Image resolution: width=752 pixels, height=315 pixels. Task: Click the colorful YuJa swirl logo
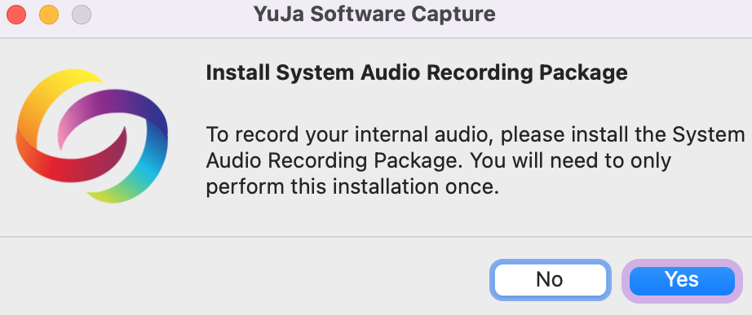92,135
